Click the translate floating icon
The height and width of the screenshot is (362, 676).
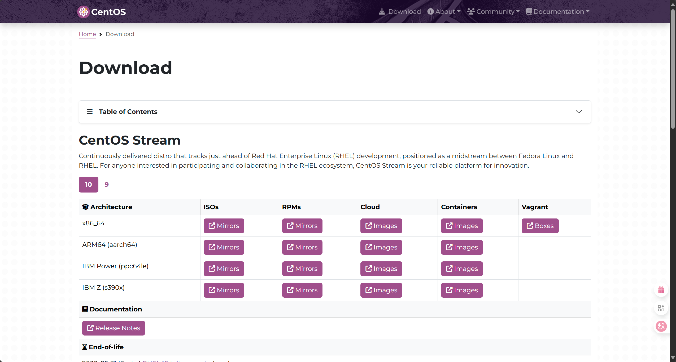pos(661,326)
